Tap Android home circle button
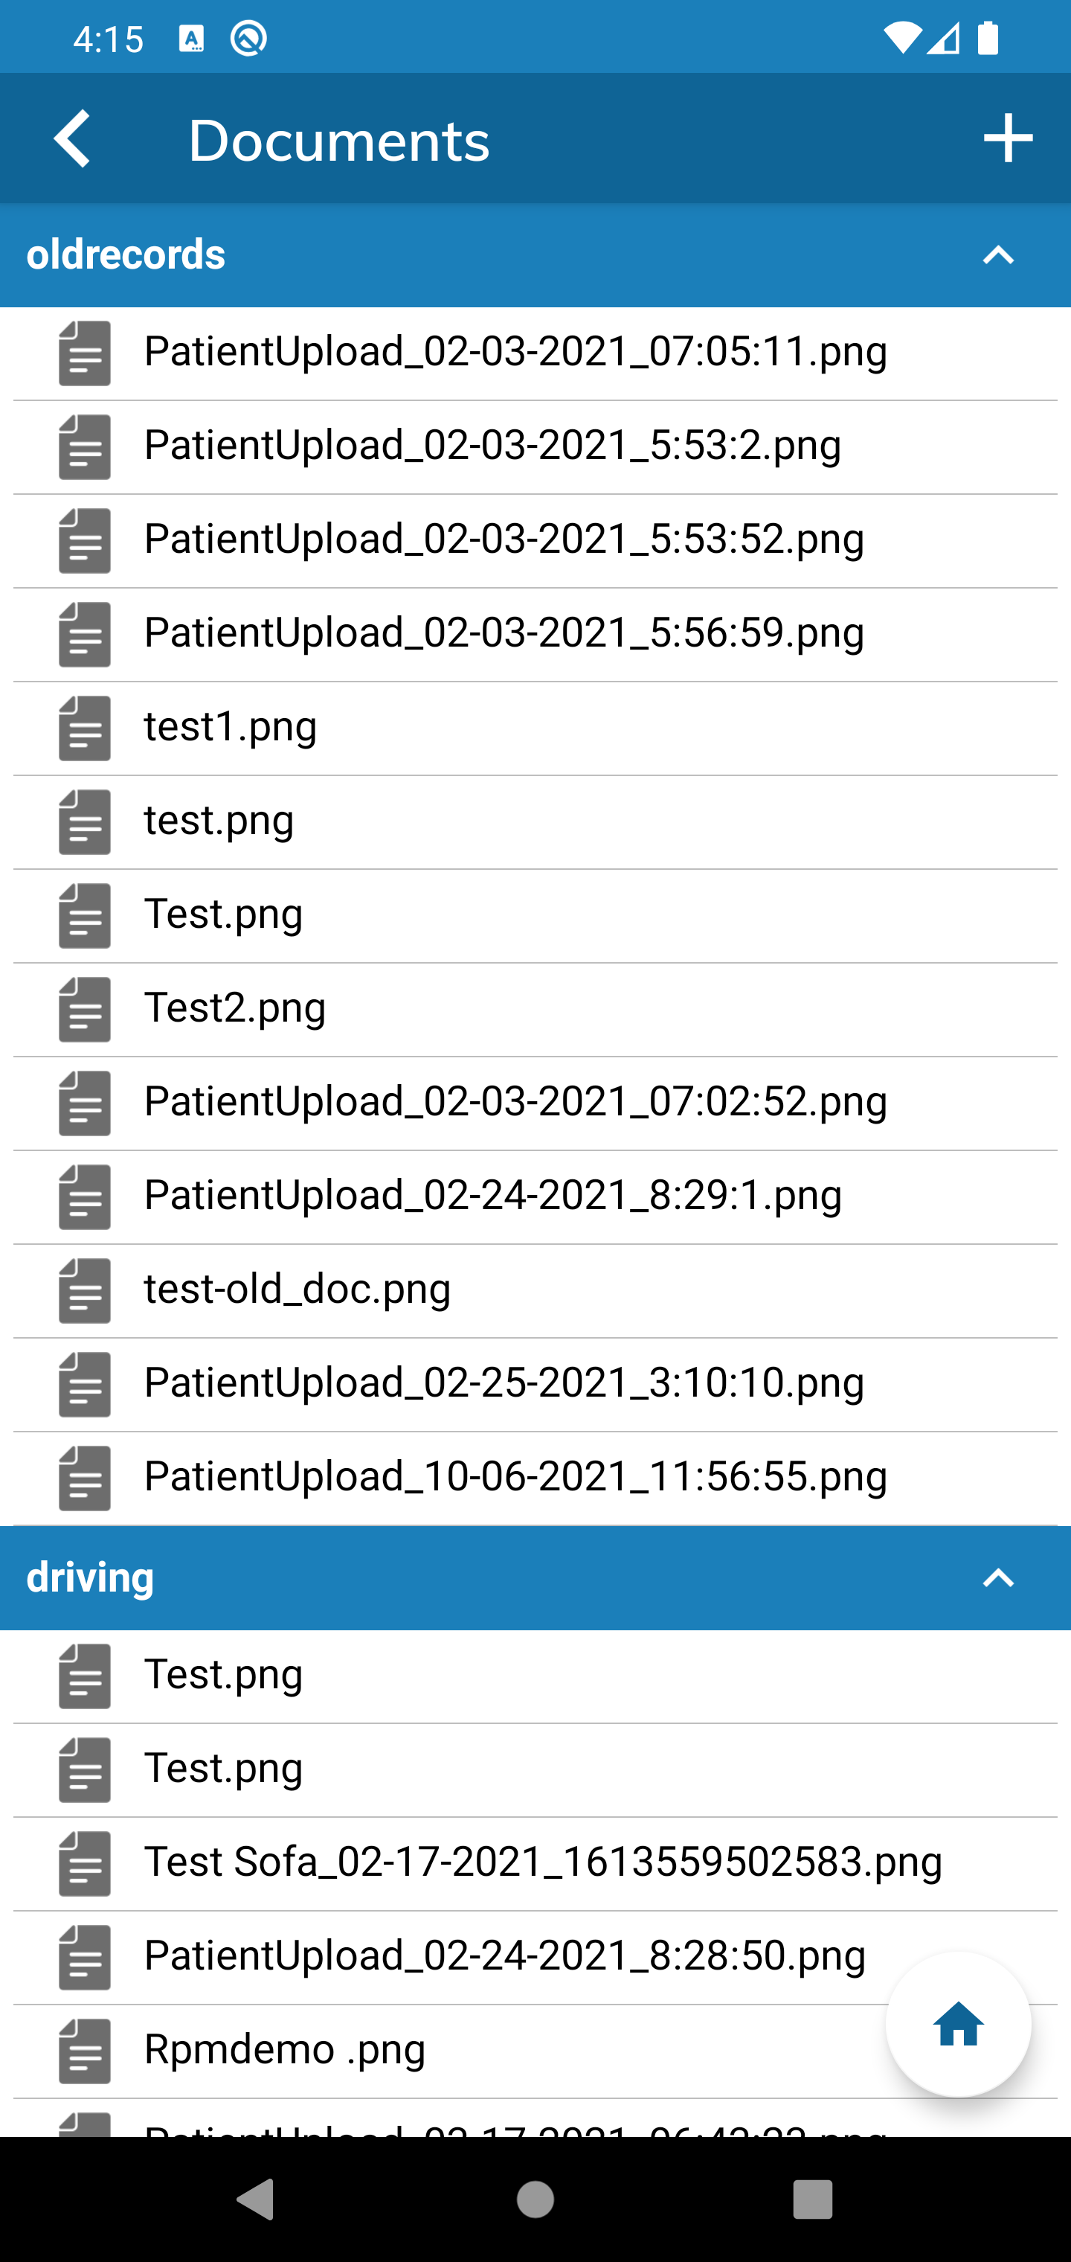 tap(535, 2199)
